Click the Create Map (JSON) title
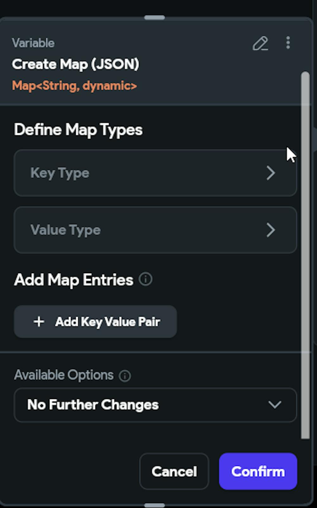 tap(75, 64)
